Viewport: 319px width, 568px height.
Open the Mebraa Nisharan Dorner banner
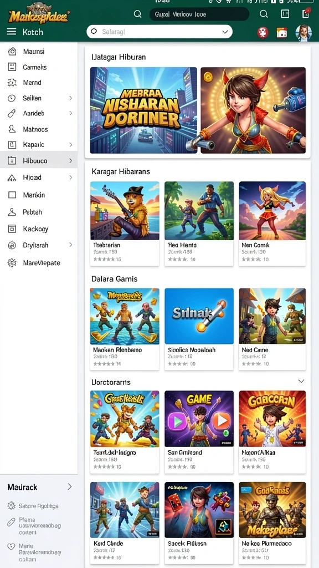click(143, 110)
